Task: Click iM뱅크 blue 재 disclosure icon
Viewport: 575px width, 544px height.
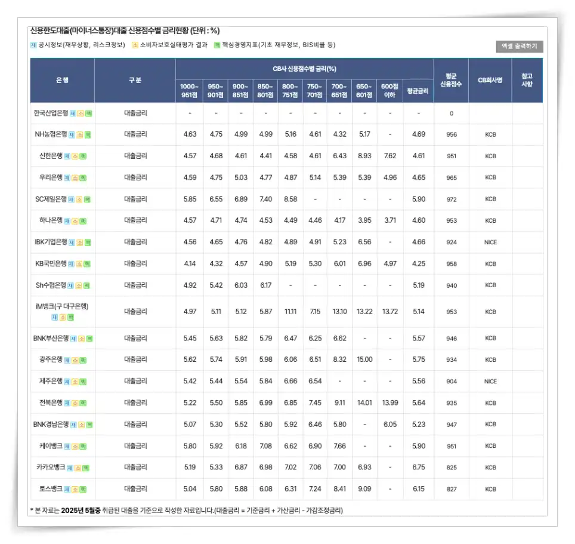Action: [x=55, y=318]
